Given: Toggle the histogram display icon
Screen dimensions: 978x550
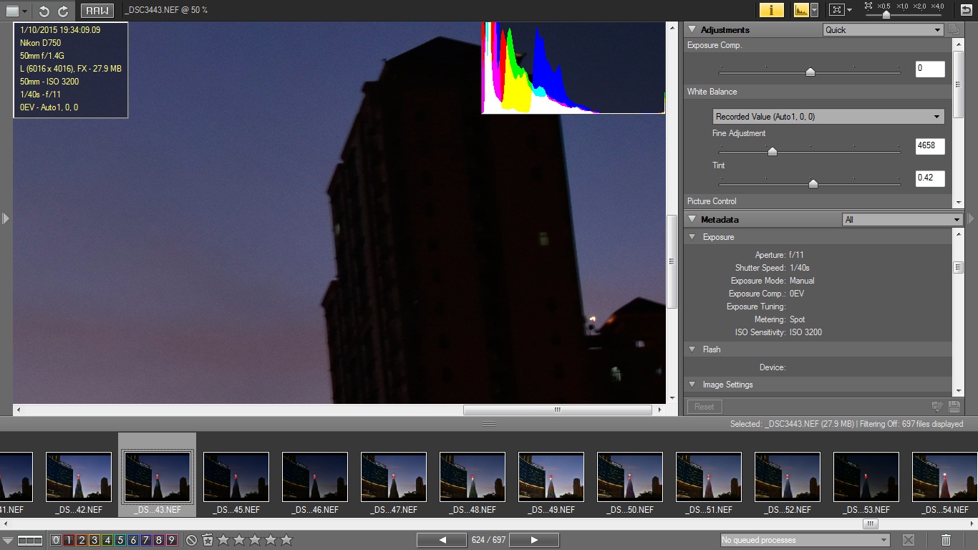Looking at the screenshot, I should [x=801, y=10].
